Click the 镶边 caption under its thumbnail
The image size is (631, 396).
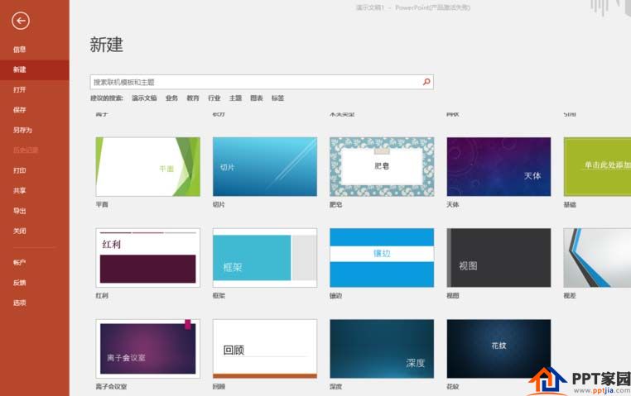(x=336, y=296)
